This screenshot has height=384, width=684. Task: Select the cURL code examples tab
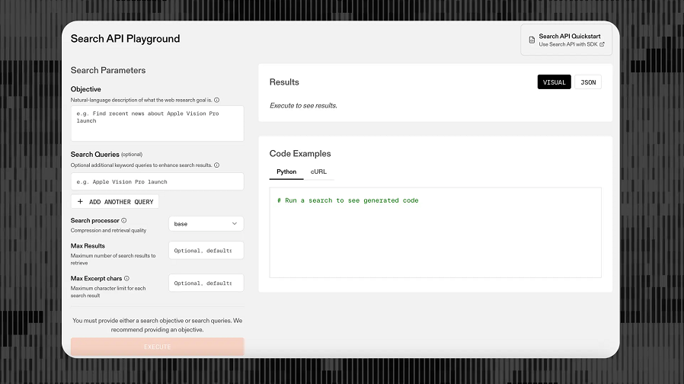point(318,172)
